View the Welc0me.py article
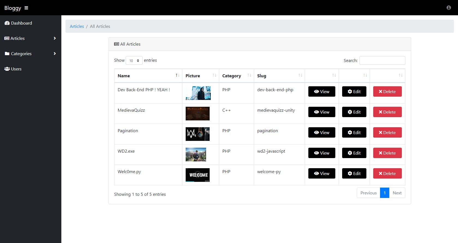 click(322, 173)
